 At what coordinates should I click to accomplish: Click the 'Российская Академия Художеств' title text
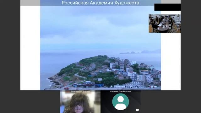[100, 3]
